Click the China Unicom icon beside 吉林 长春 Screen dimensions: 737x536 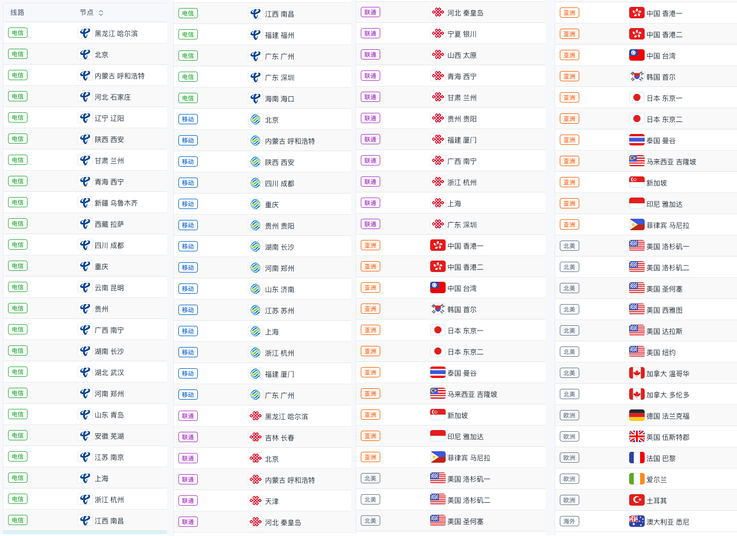click(x=255, y=437)
